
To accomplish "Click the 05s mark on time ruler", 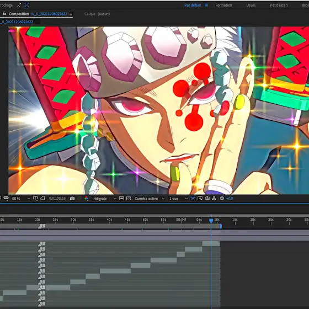I will pos(199,220).
